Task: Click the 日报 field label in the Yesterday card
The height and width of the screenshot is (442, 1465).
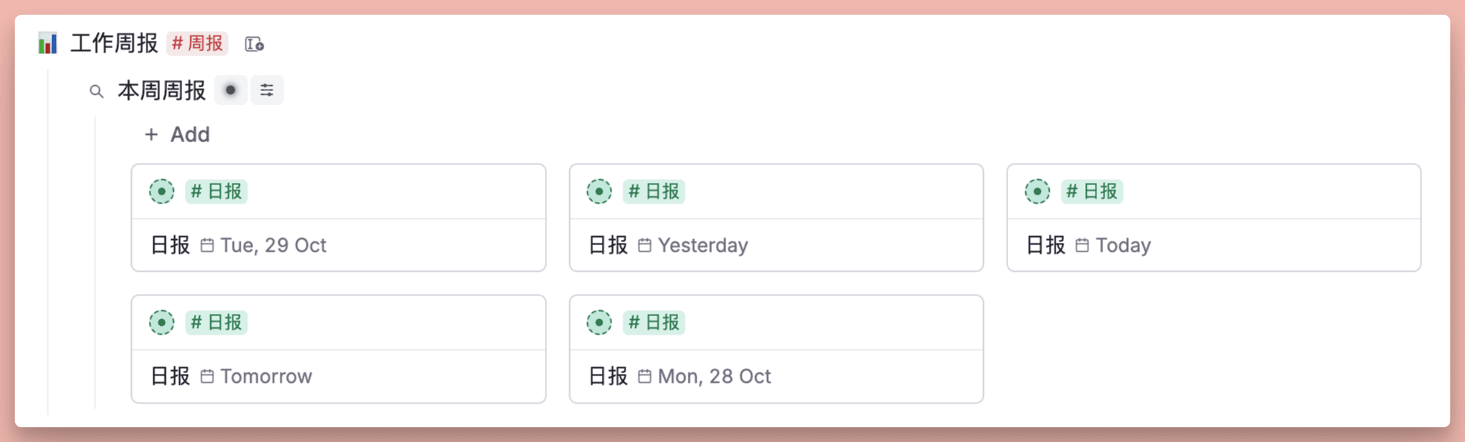Action: pyautogui.click(x=608, y=246)
